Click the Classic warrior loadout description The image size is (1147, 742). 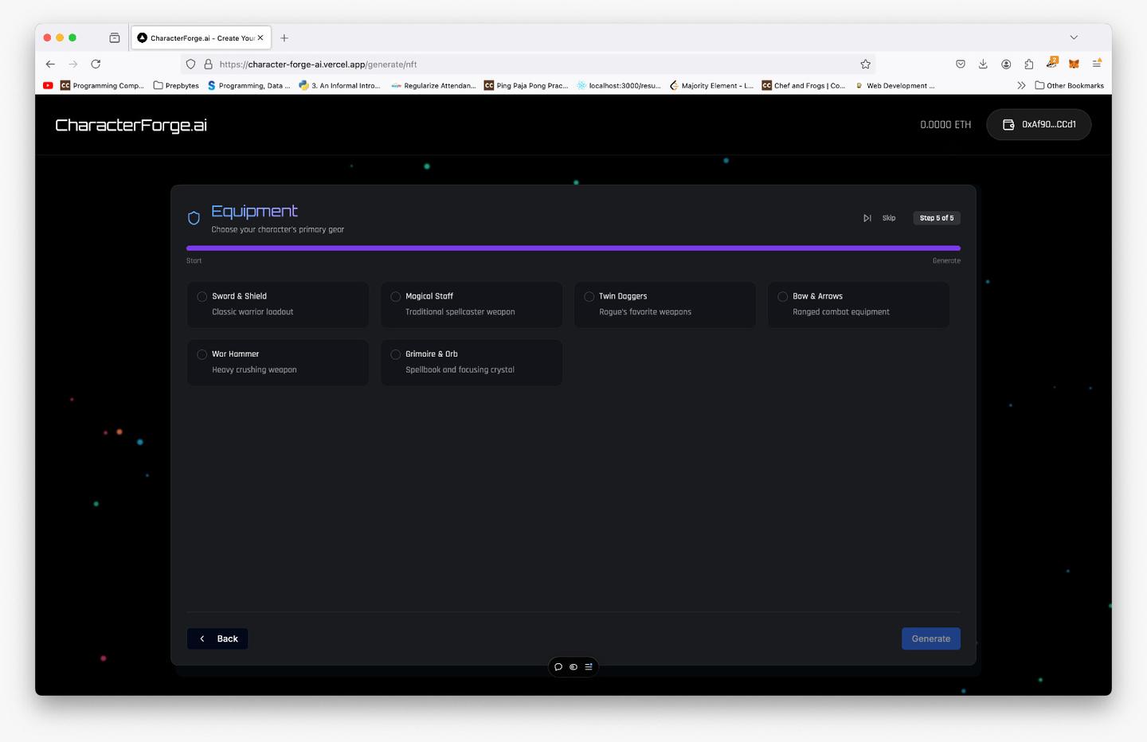(252, 312)
